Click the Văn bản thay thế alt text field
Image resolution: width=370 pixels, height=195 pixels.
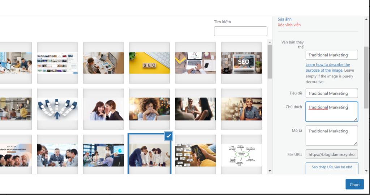(x=332, y=55)
